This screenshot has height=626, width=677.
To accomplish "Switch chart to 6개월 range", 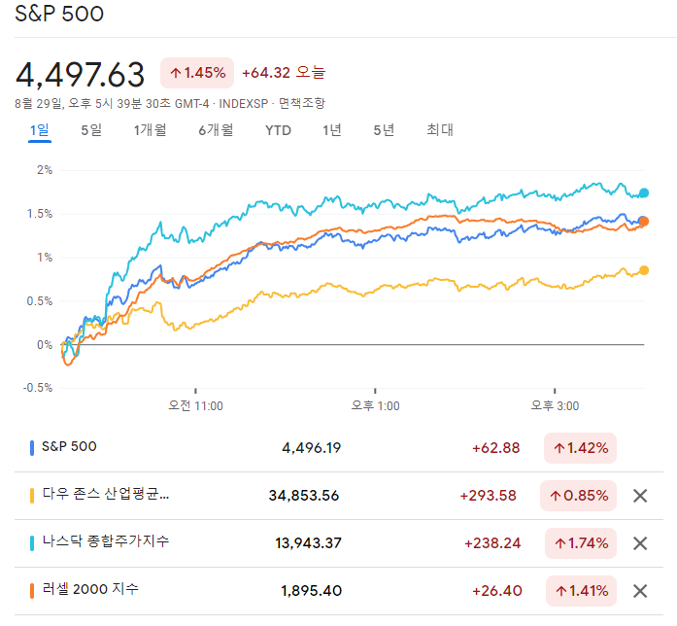I will 216,130.
